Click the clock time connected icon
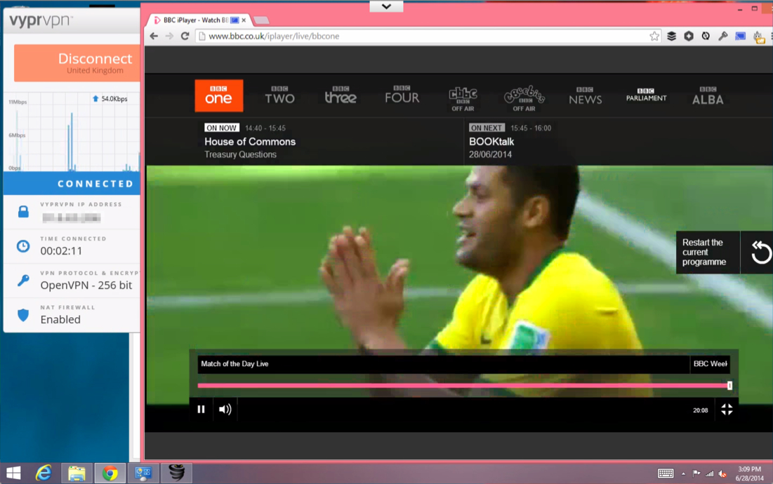The width and height of the screenshot is (773, 484). [x=23, y=246]
